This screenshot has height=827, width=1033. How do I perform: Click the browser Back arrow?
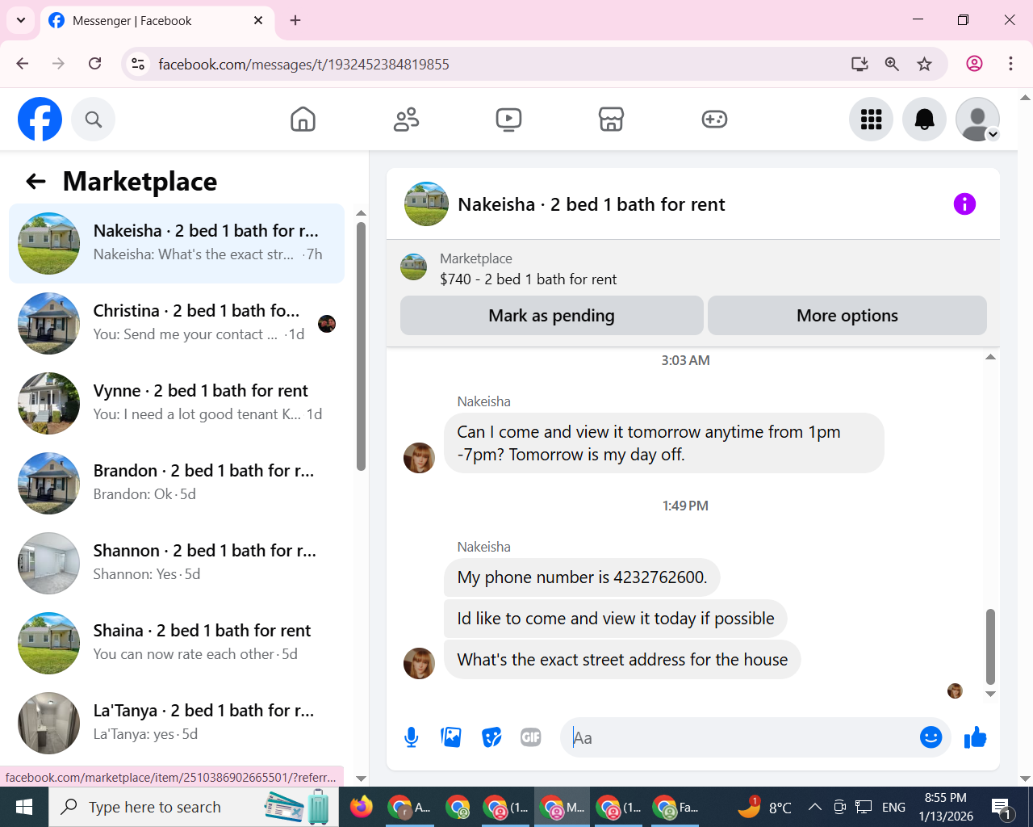pyautogui.click(x=23, y=64)
